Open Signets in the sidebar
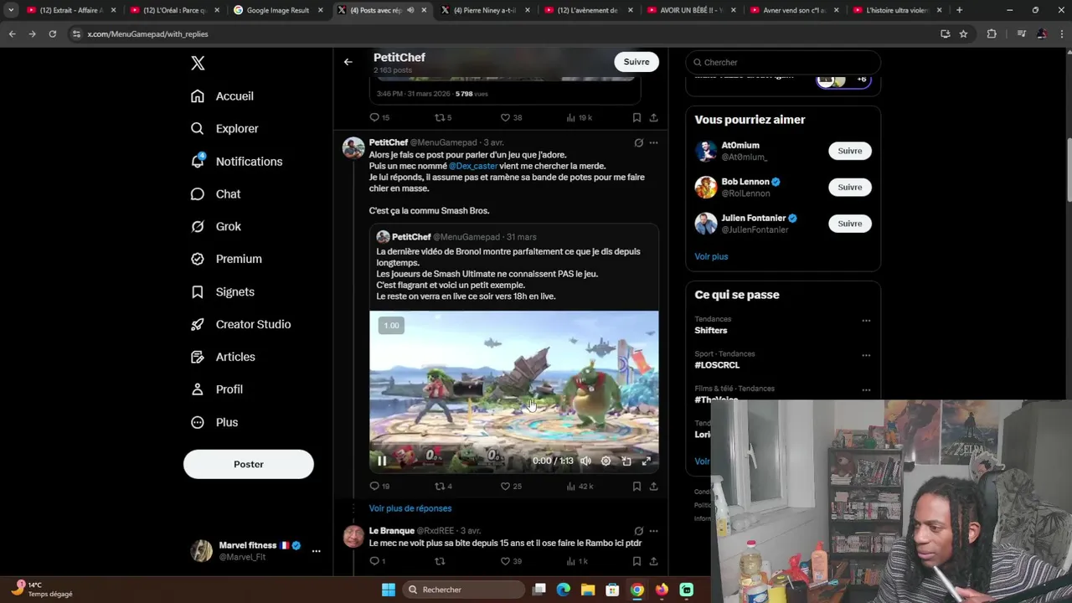 tap(223, 292)
